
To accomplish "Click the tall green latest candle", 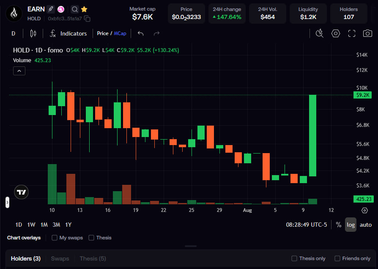I will [x=312, y=136].
